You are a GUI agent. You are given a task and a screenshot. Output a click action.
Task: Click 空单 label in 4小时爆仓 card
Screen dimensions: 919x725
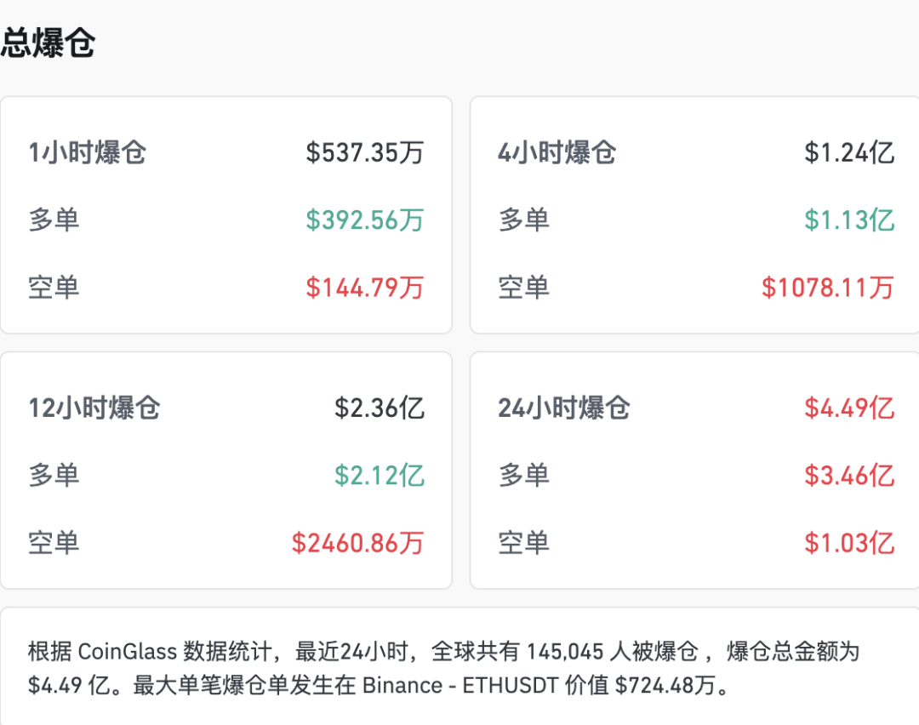point(523,287)
